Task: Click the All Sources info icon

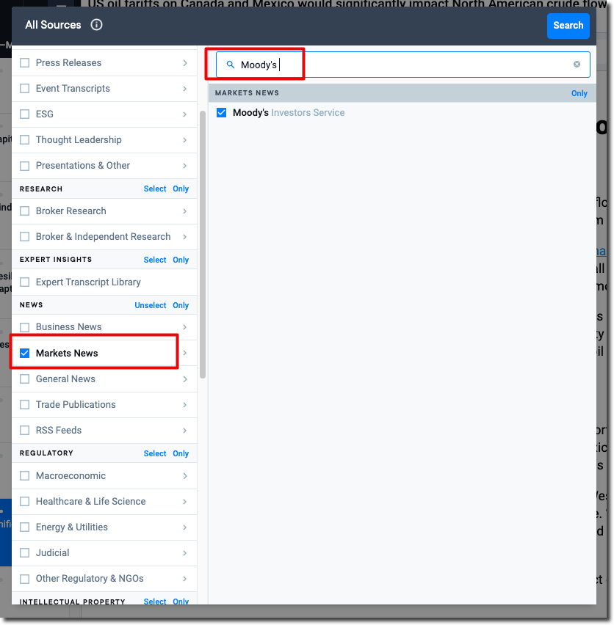Action: [x=96, y=25]
